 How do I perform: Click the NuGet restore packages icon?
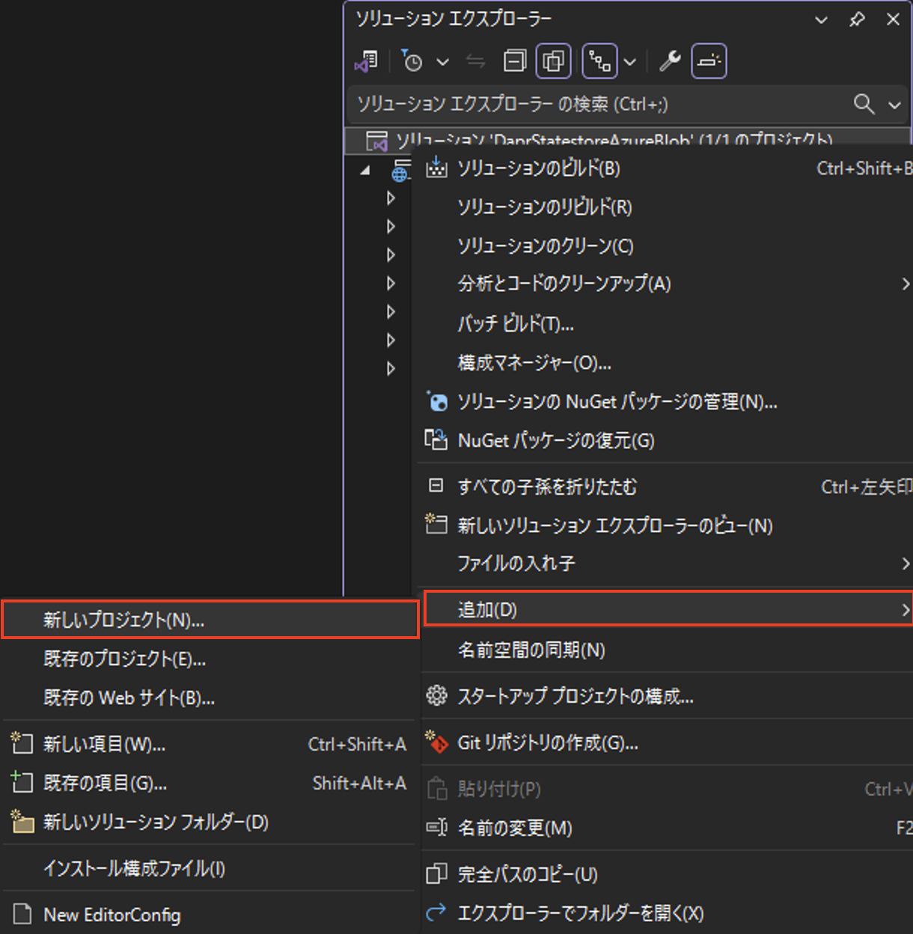tap(436, 440)
